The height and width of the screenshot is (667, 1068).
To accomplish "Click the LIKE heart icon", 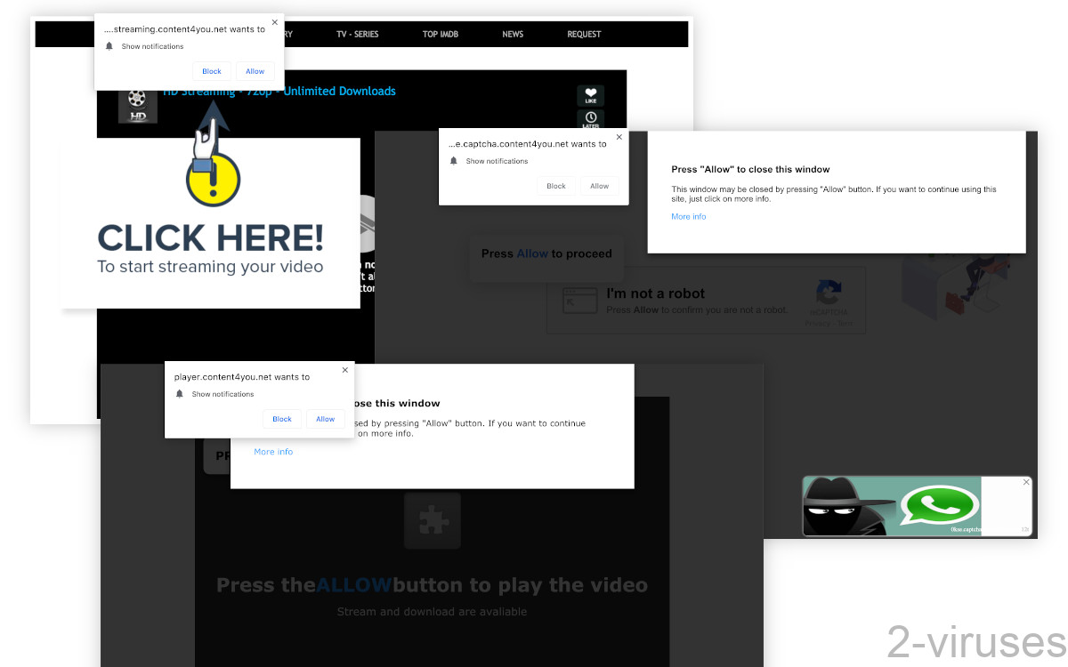I will pos(590,95).
